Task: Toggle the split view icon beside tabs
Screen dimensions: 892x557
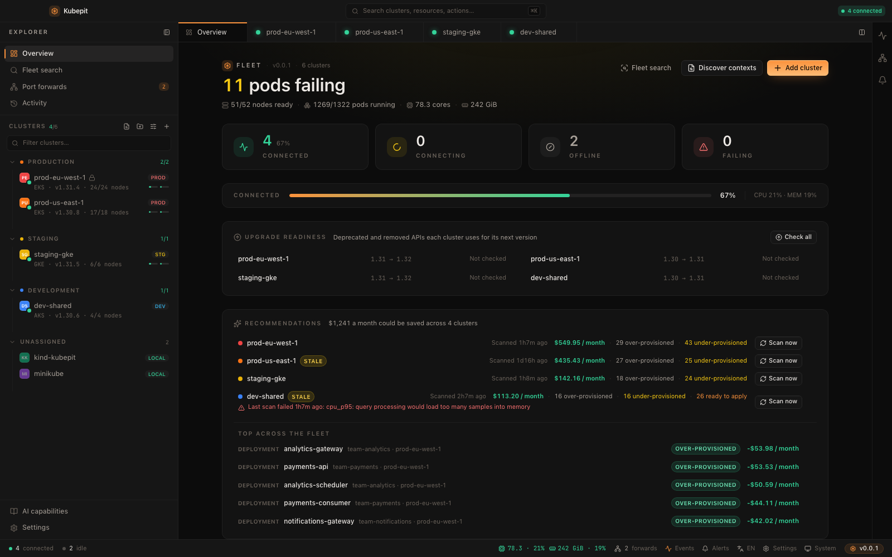Action: click(862, 32)
